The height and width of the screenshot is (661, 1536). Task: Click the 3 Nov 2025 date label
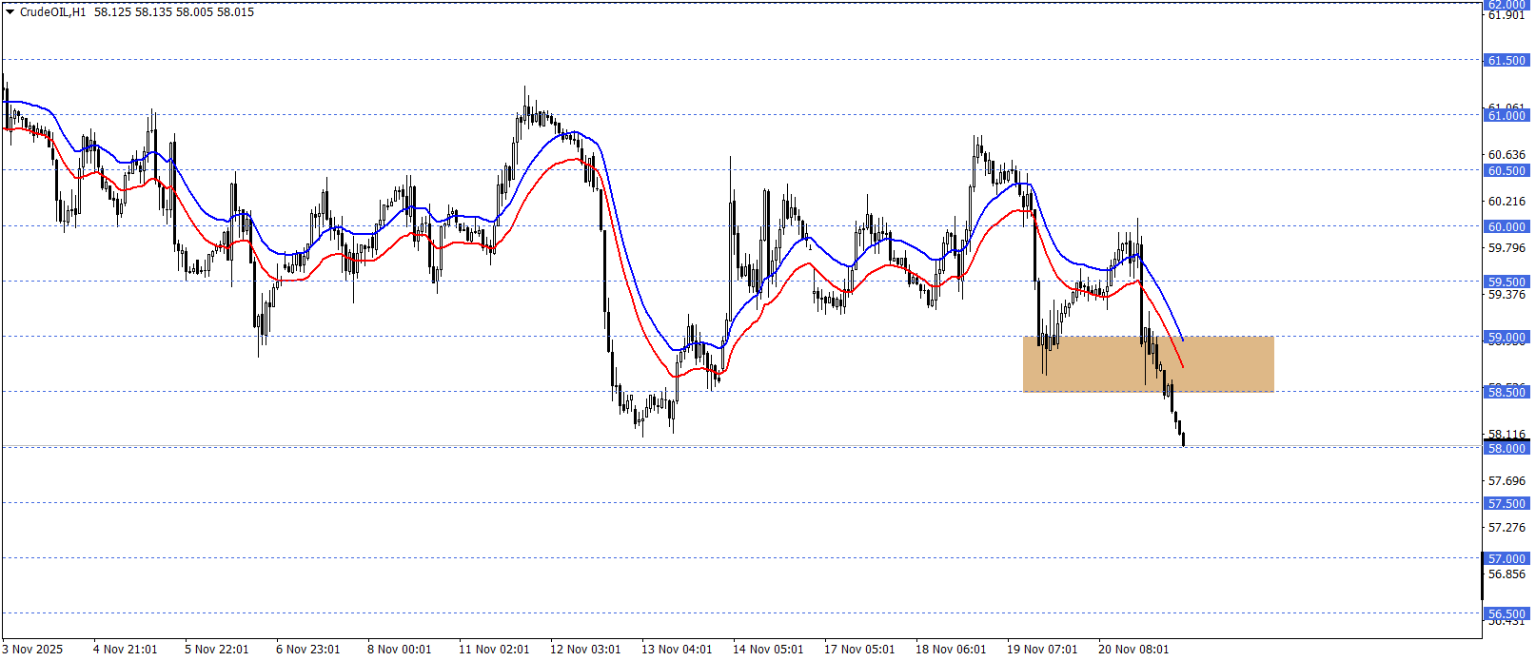click(32, 650)
